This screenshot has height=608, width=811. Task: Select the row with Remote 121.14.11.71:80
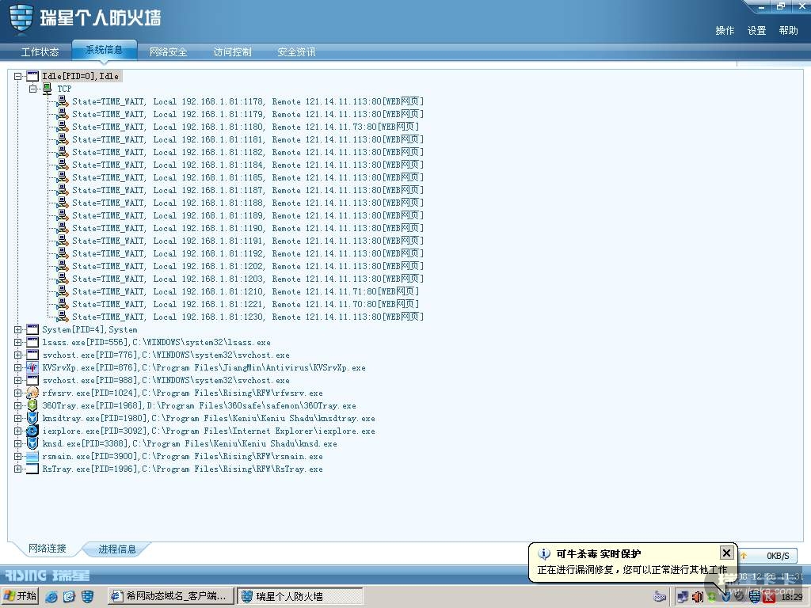246,291
